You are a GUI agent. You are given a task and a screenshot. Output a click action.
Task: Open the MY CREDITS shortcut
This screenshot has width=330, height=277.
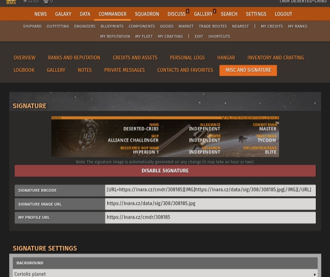pyautogui.click(x=272, y=26)
